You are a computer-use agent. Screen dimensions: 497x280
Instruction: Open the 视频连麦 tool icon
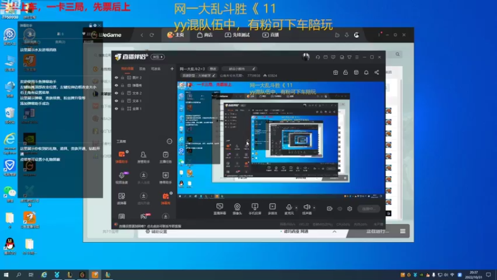121,178
